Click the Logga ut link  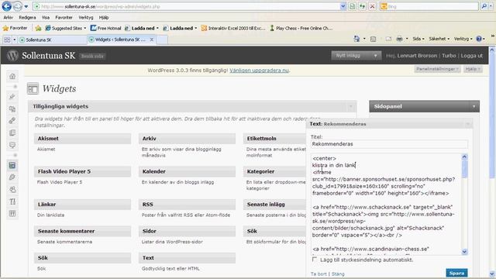click(x=472, y=56)
